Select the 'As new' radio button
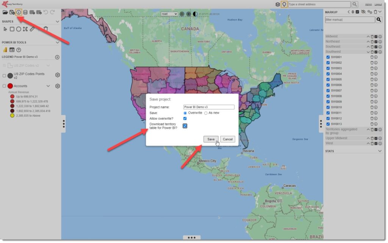This screenshot has height=243, width=388. 206,113
